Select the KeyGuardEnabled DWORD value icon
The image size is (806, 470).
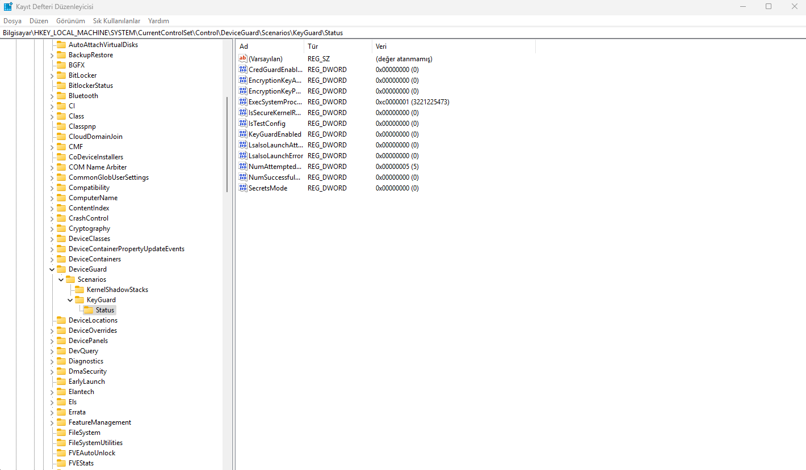pos(243,134)
